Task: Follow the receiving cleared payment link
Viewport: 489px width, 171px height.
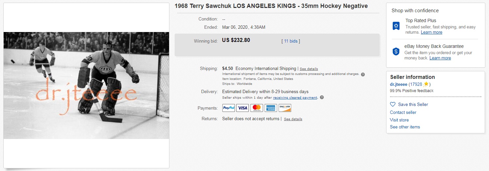Action: (x=295, y=98)
